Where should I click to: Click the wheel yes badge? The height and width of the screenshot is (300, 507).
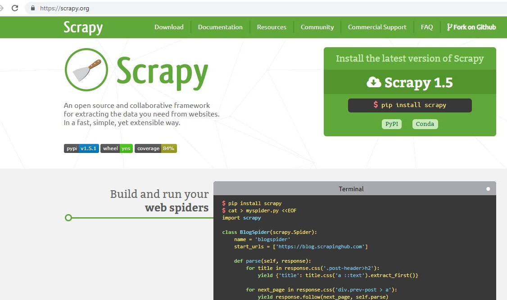(x=116, y=148)
